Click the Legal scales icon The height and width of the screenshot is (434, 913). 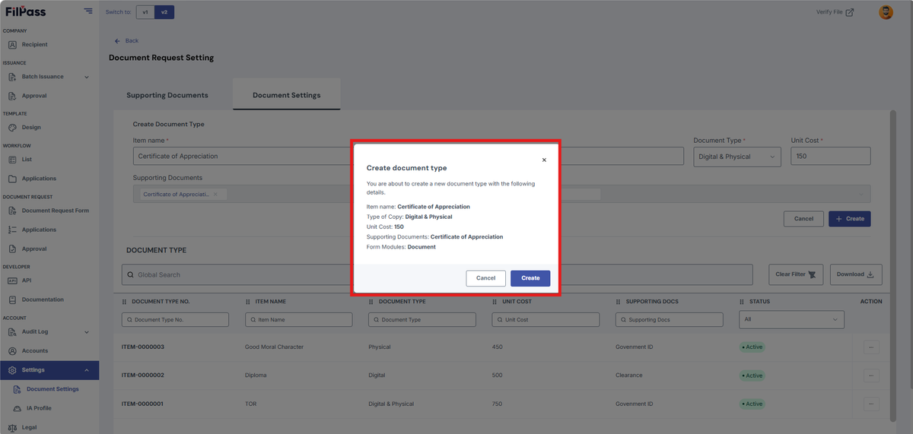pos(13,427)
